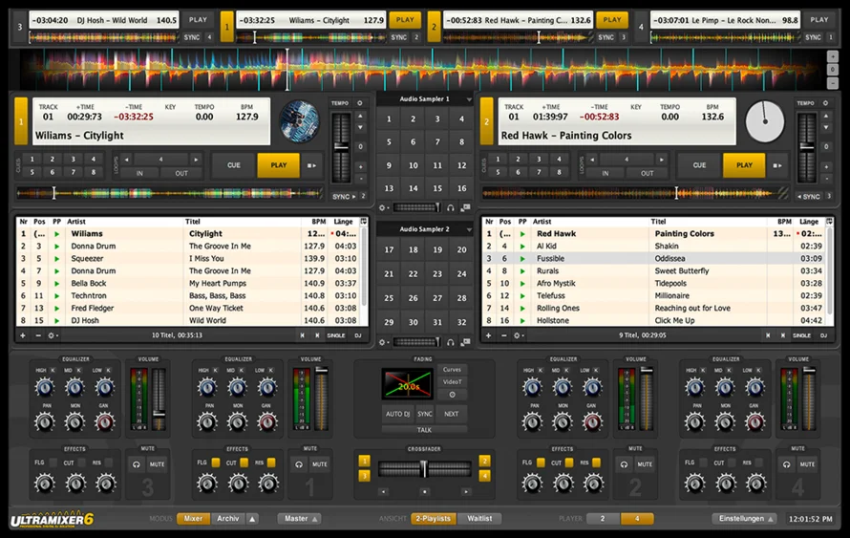Move crossfader fully left with arrow
Screen dimensions: 850x538
[x=383, y=492]
